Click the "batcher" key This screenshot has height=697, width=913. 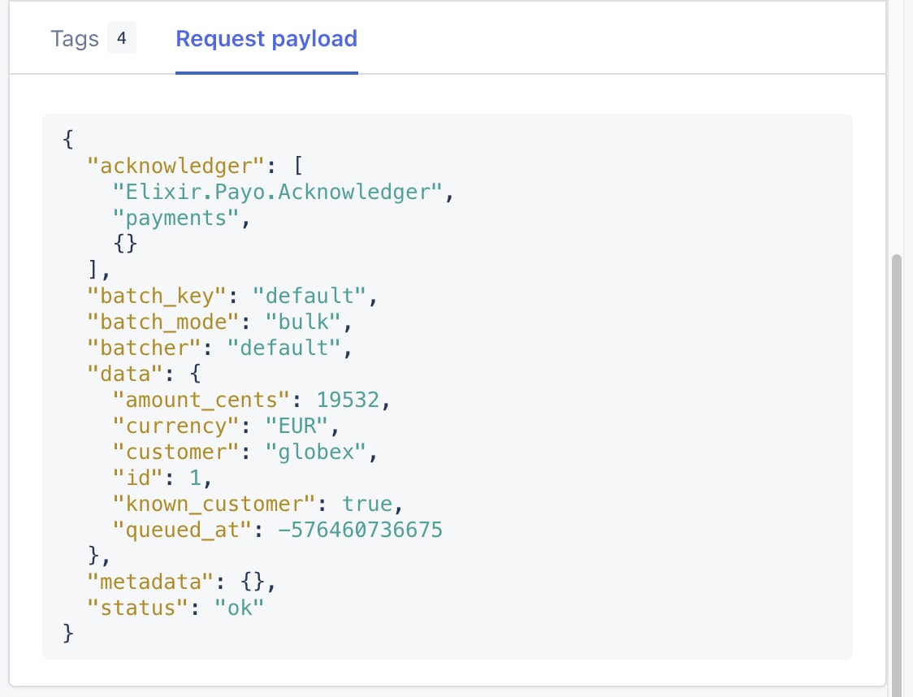point(144,348)
